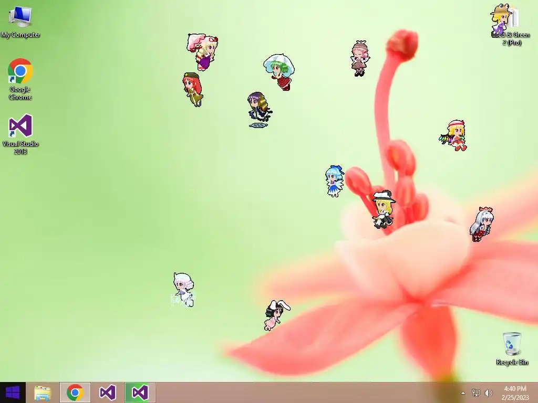Open Visual Studio 2013 desktop shortcut
The height and width of the screenshot is (403, 538).
pyautogui.click(x=20, y=134)
